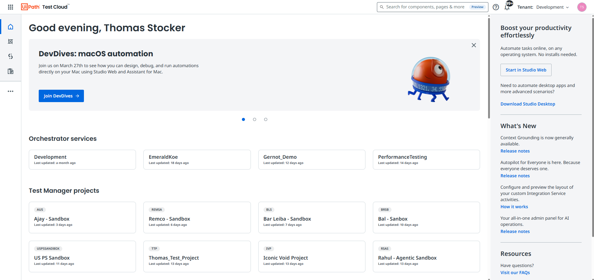The width and height of the screenshot is (594, 280).
Task: Open the Gernot_Demo orchestrator service card
Action: (312, 160)
